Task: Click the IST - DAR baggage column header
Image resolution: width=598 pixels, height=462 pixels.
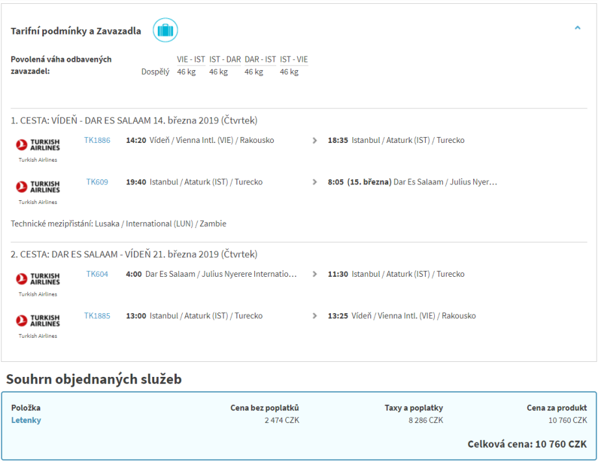Action: pyautogui.click(x=225, y=59)
